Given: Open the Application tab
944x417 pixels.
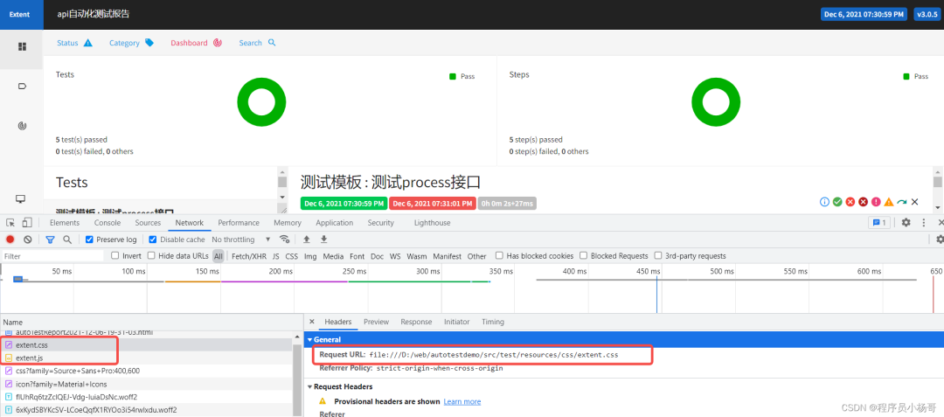Looking at the screenshot, I should tap(334, 223).
